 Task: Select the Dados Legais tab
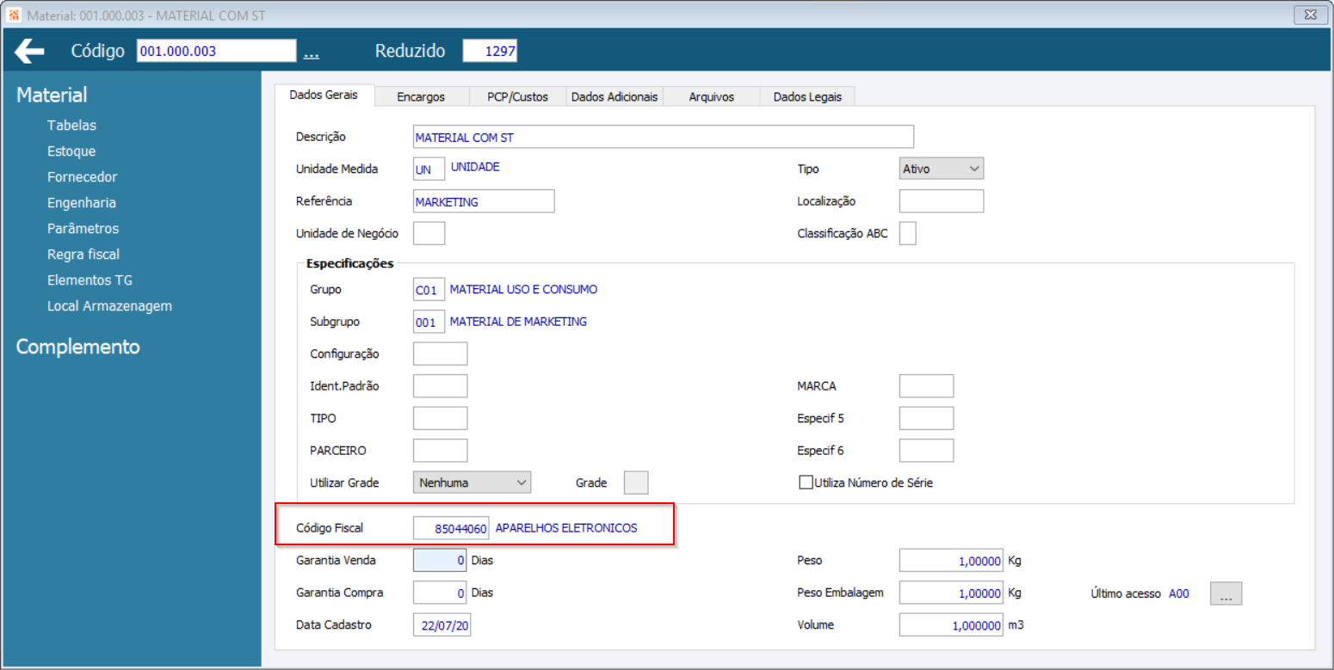coord(807,96)
